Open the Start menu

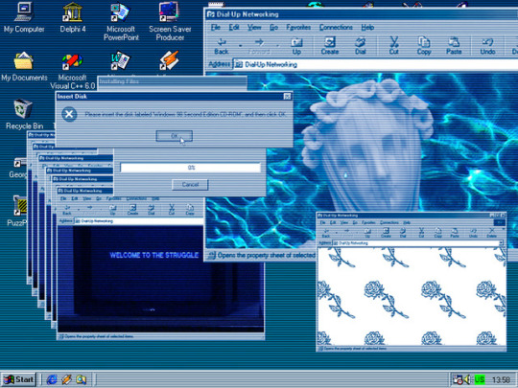(18, 379)
